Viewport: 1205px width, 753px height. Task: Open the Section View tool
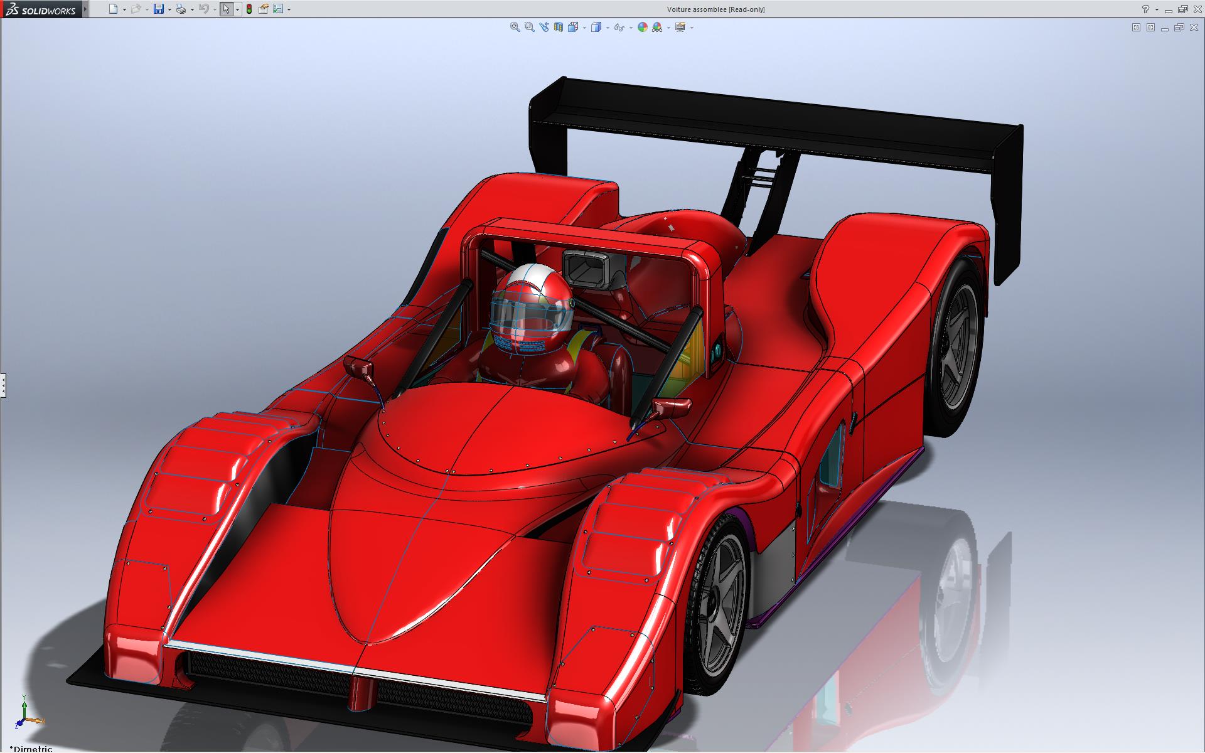tap(558, 27)
